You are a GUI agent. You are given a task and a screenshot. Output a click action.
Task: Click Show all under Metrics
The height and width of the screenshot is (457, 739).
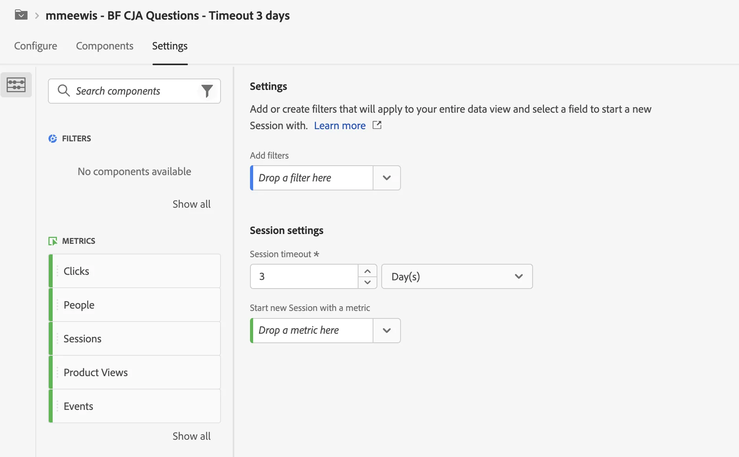tap(191, 436)
